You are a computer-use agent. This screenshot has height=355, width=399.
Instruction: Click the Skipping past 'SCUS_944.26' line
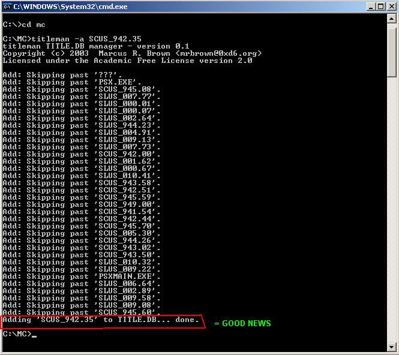[x=82, y=240]
